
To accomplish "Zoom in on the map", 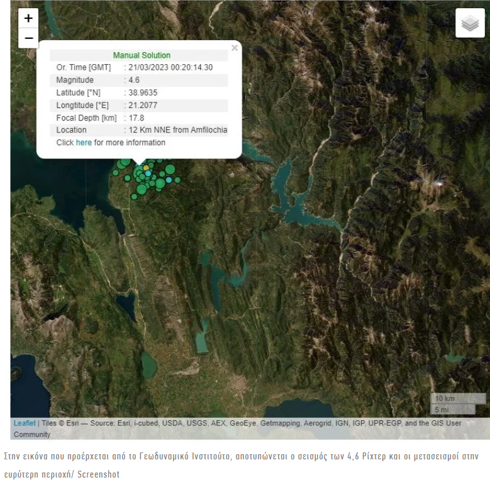I will pos(28,18).
